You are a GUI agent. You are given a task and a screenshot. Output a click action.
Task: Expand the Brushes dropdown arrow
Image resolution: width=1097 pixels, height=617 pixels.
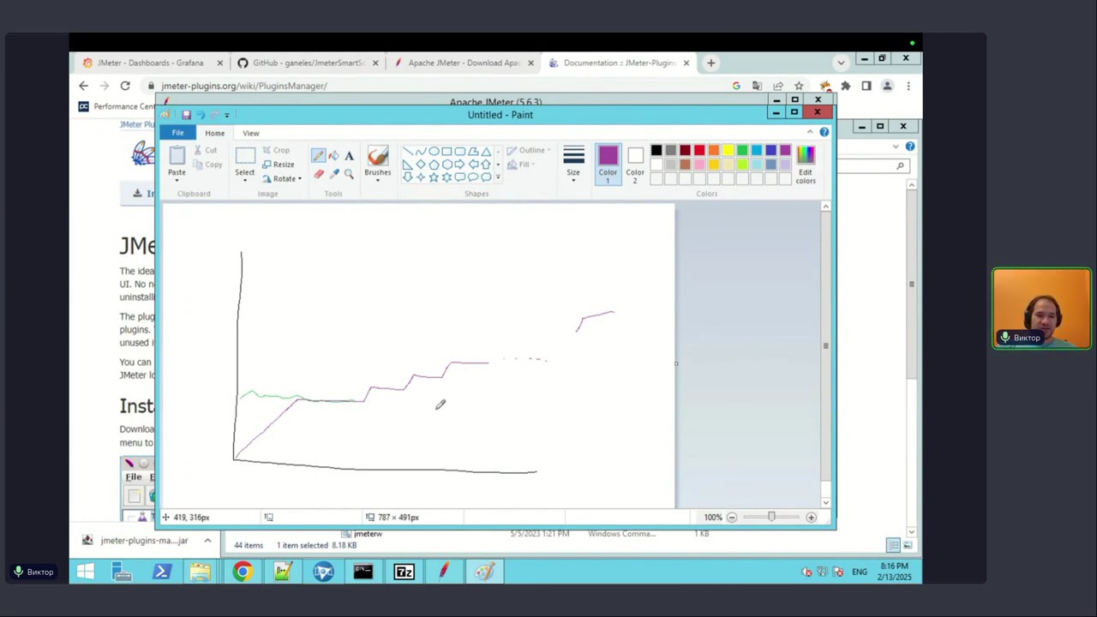tap(377, 181)
